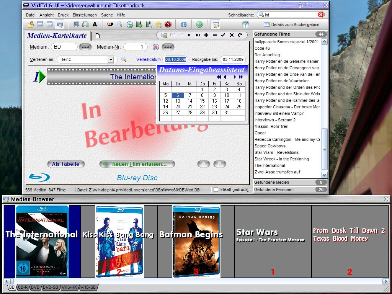
Task: Click the filmstrip with magnifier icon
Action: coord(149,24)
